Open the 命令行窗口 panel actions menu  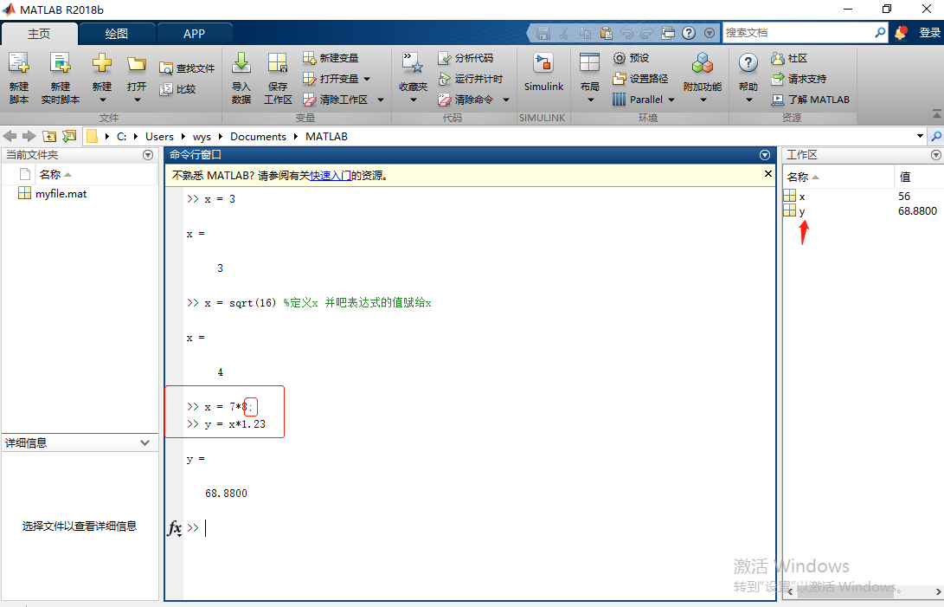coord(765,155)
